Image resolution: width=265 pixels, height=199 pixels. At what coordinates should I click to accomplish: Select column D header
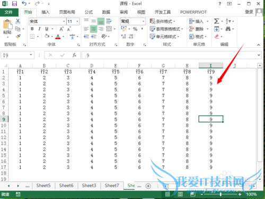(x=92, y=66)
